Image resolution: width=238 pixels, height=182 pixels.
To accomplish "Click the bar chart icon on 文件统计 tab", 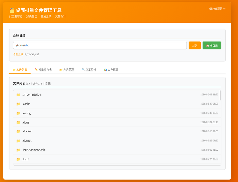I will click(105, 69).
